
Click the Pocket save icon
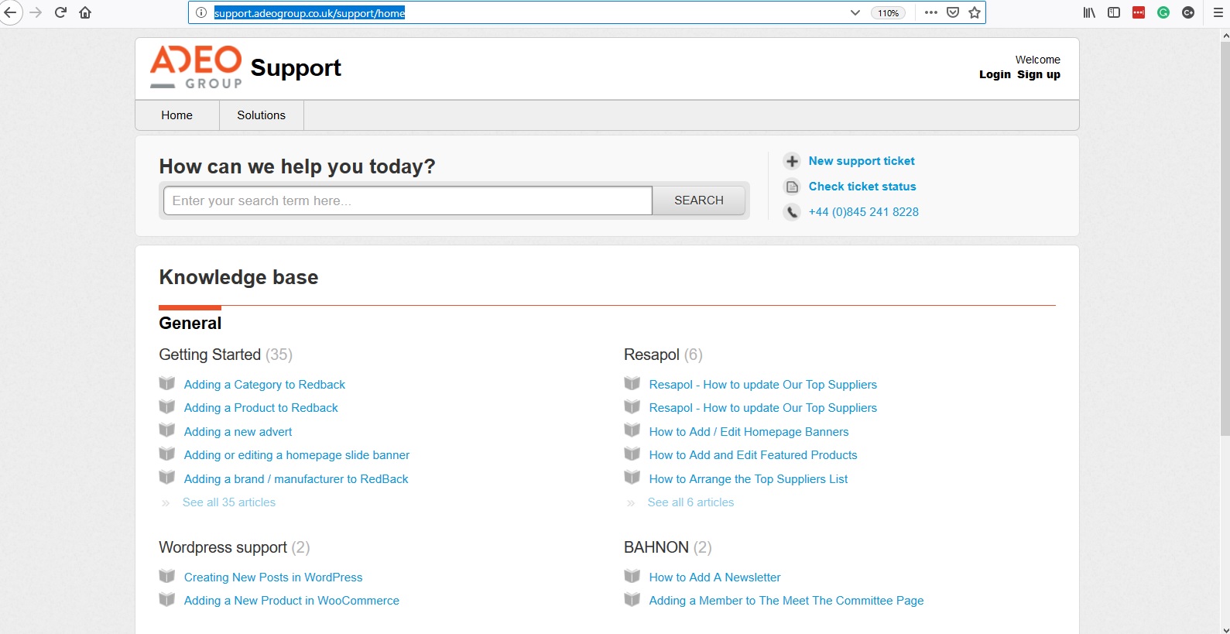point(953,12)
